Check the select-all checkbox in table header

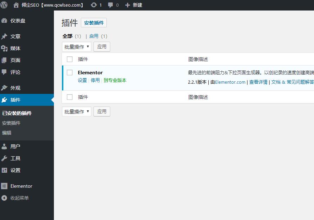[x=70, y=59]
